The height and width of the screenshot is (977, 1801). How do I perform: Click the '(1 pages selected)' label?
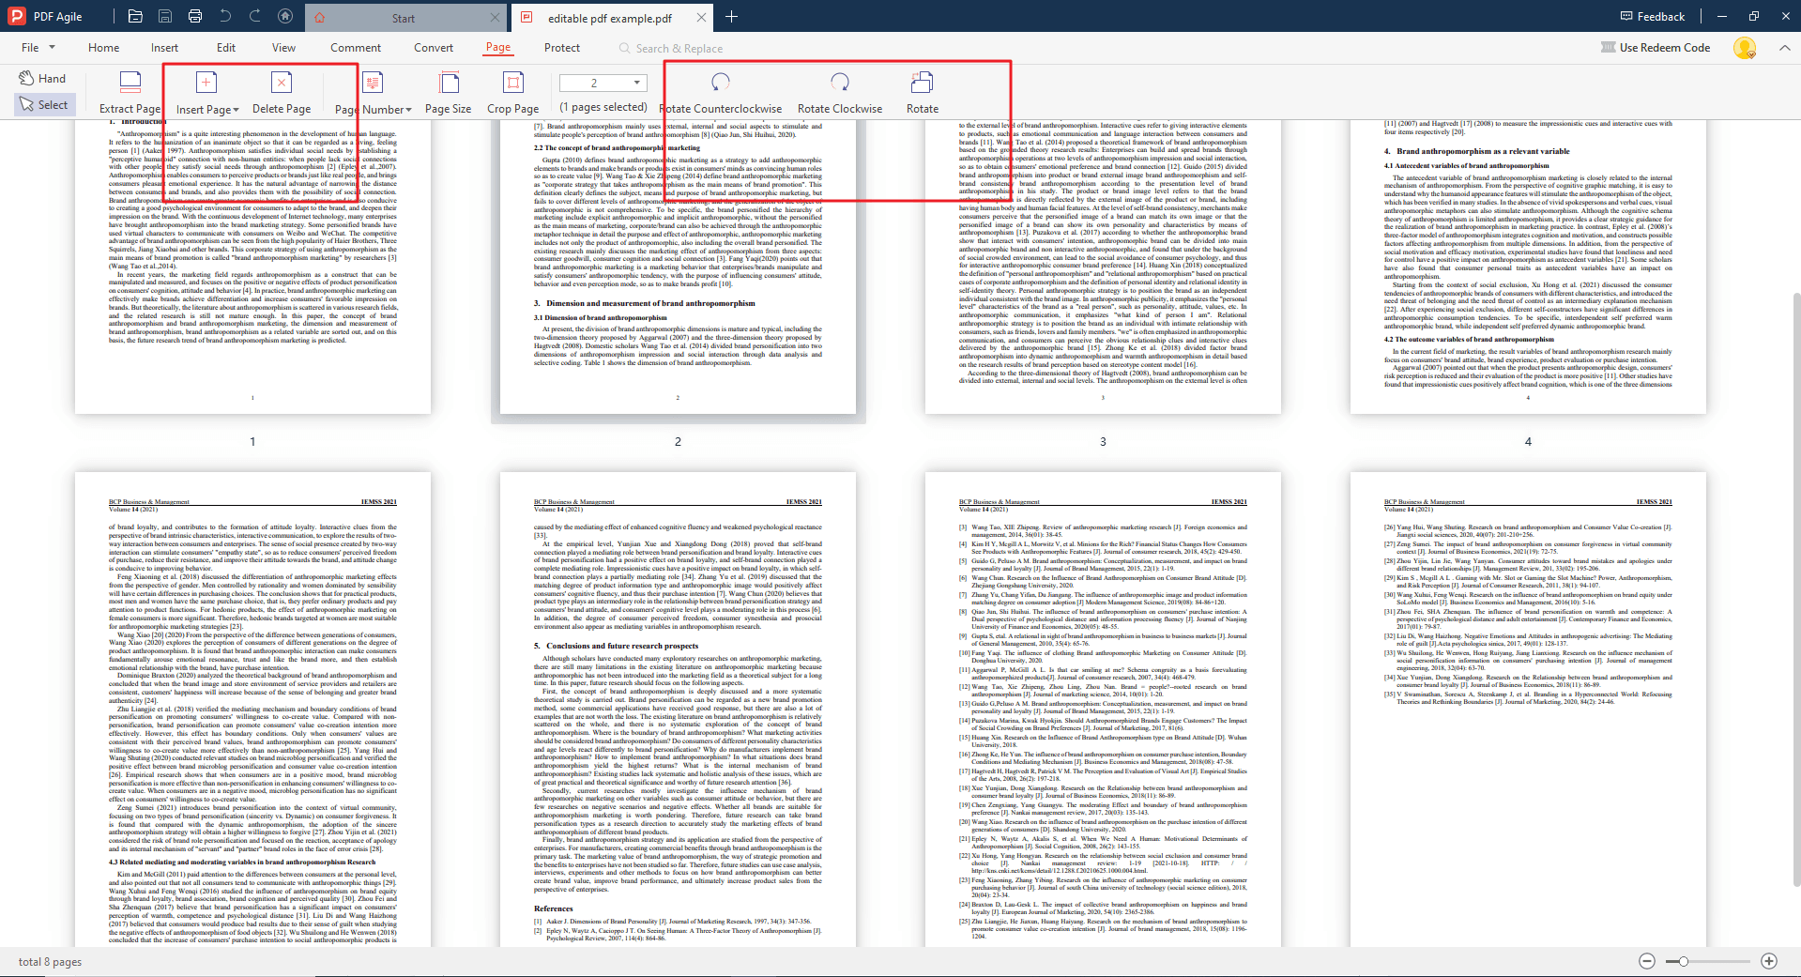603,107
